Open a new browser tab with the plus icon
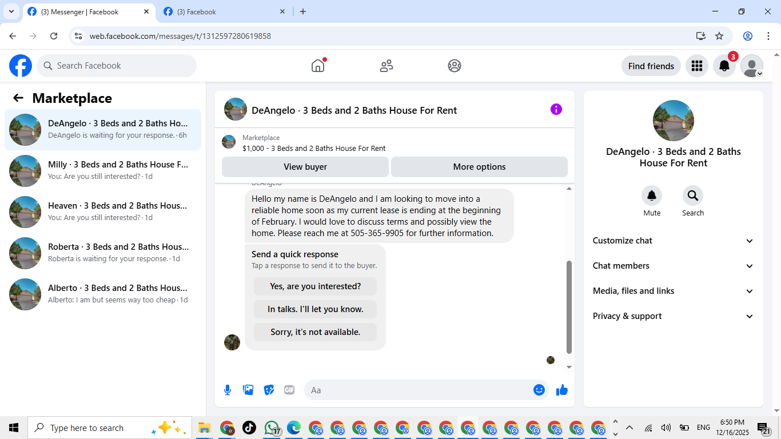The height and width of the screenshot is (439, 781). pyautogui.click(x=303, y=11)
